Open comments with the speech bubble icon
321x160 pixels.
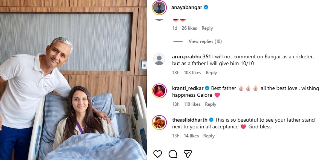click(173, 154)
